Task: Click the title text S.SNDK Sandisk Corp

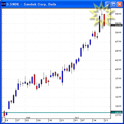Action: pyautogui.click(x=31, y=4)
